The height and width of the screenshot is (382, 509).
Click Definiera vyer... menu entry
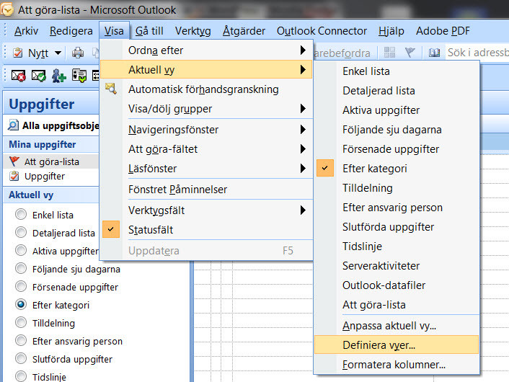[x=379, y=345]
